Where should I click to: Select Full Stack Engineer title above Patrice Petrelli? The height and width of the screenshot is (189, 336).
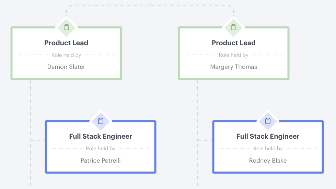coord(101,136)
